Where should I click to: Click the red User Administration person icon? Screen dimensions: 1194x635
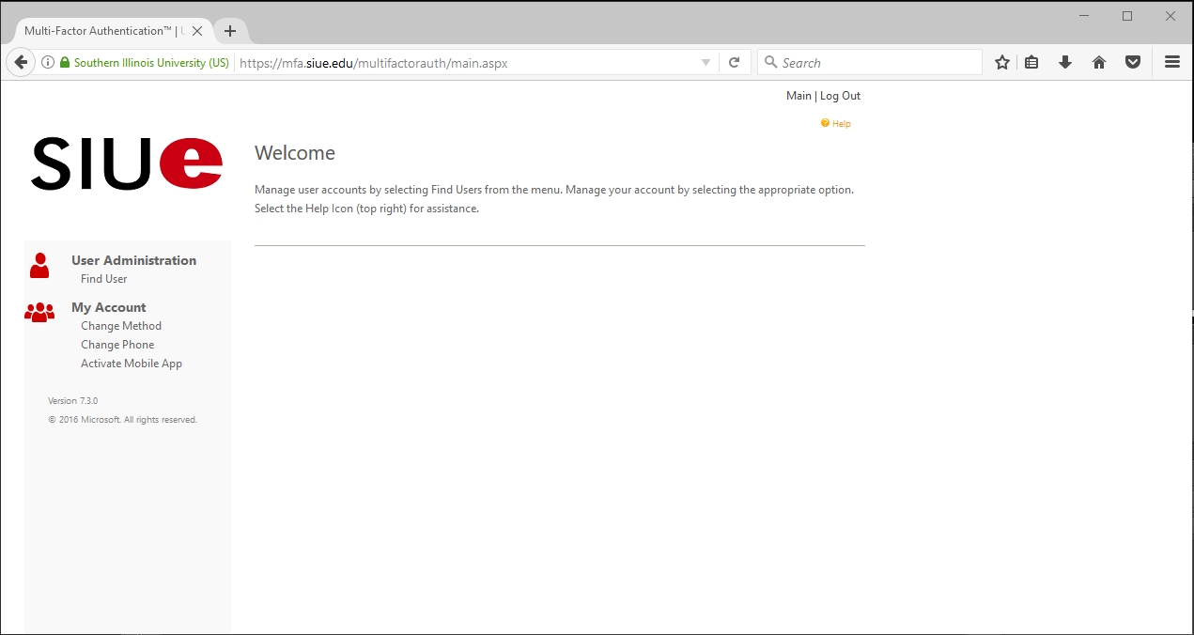coord(39,266)
